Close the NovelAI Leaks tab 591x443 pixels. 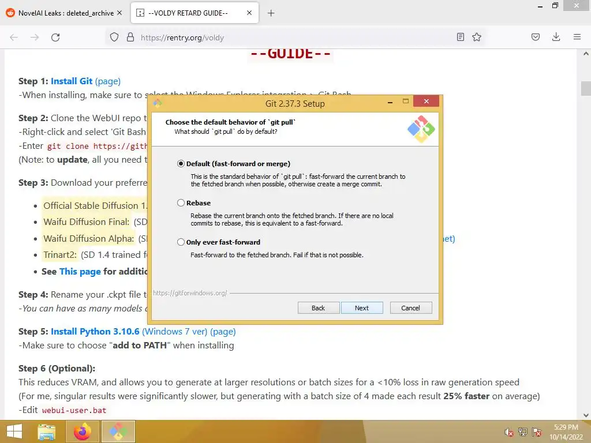(119, 13)
